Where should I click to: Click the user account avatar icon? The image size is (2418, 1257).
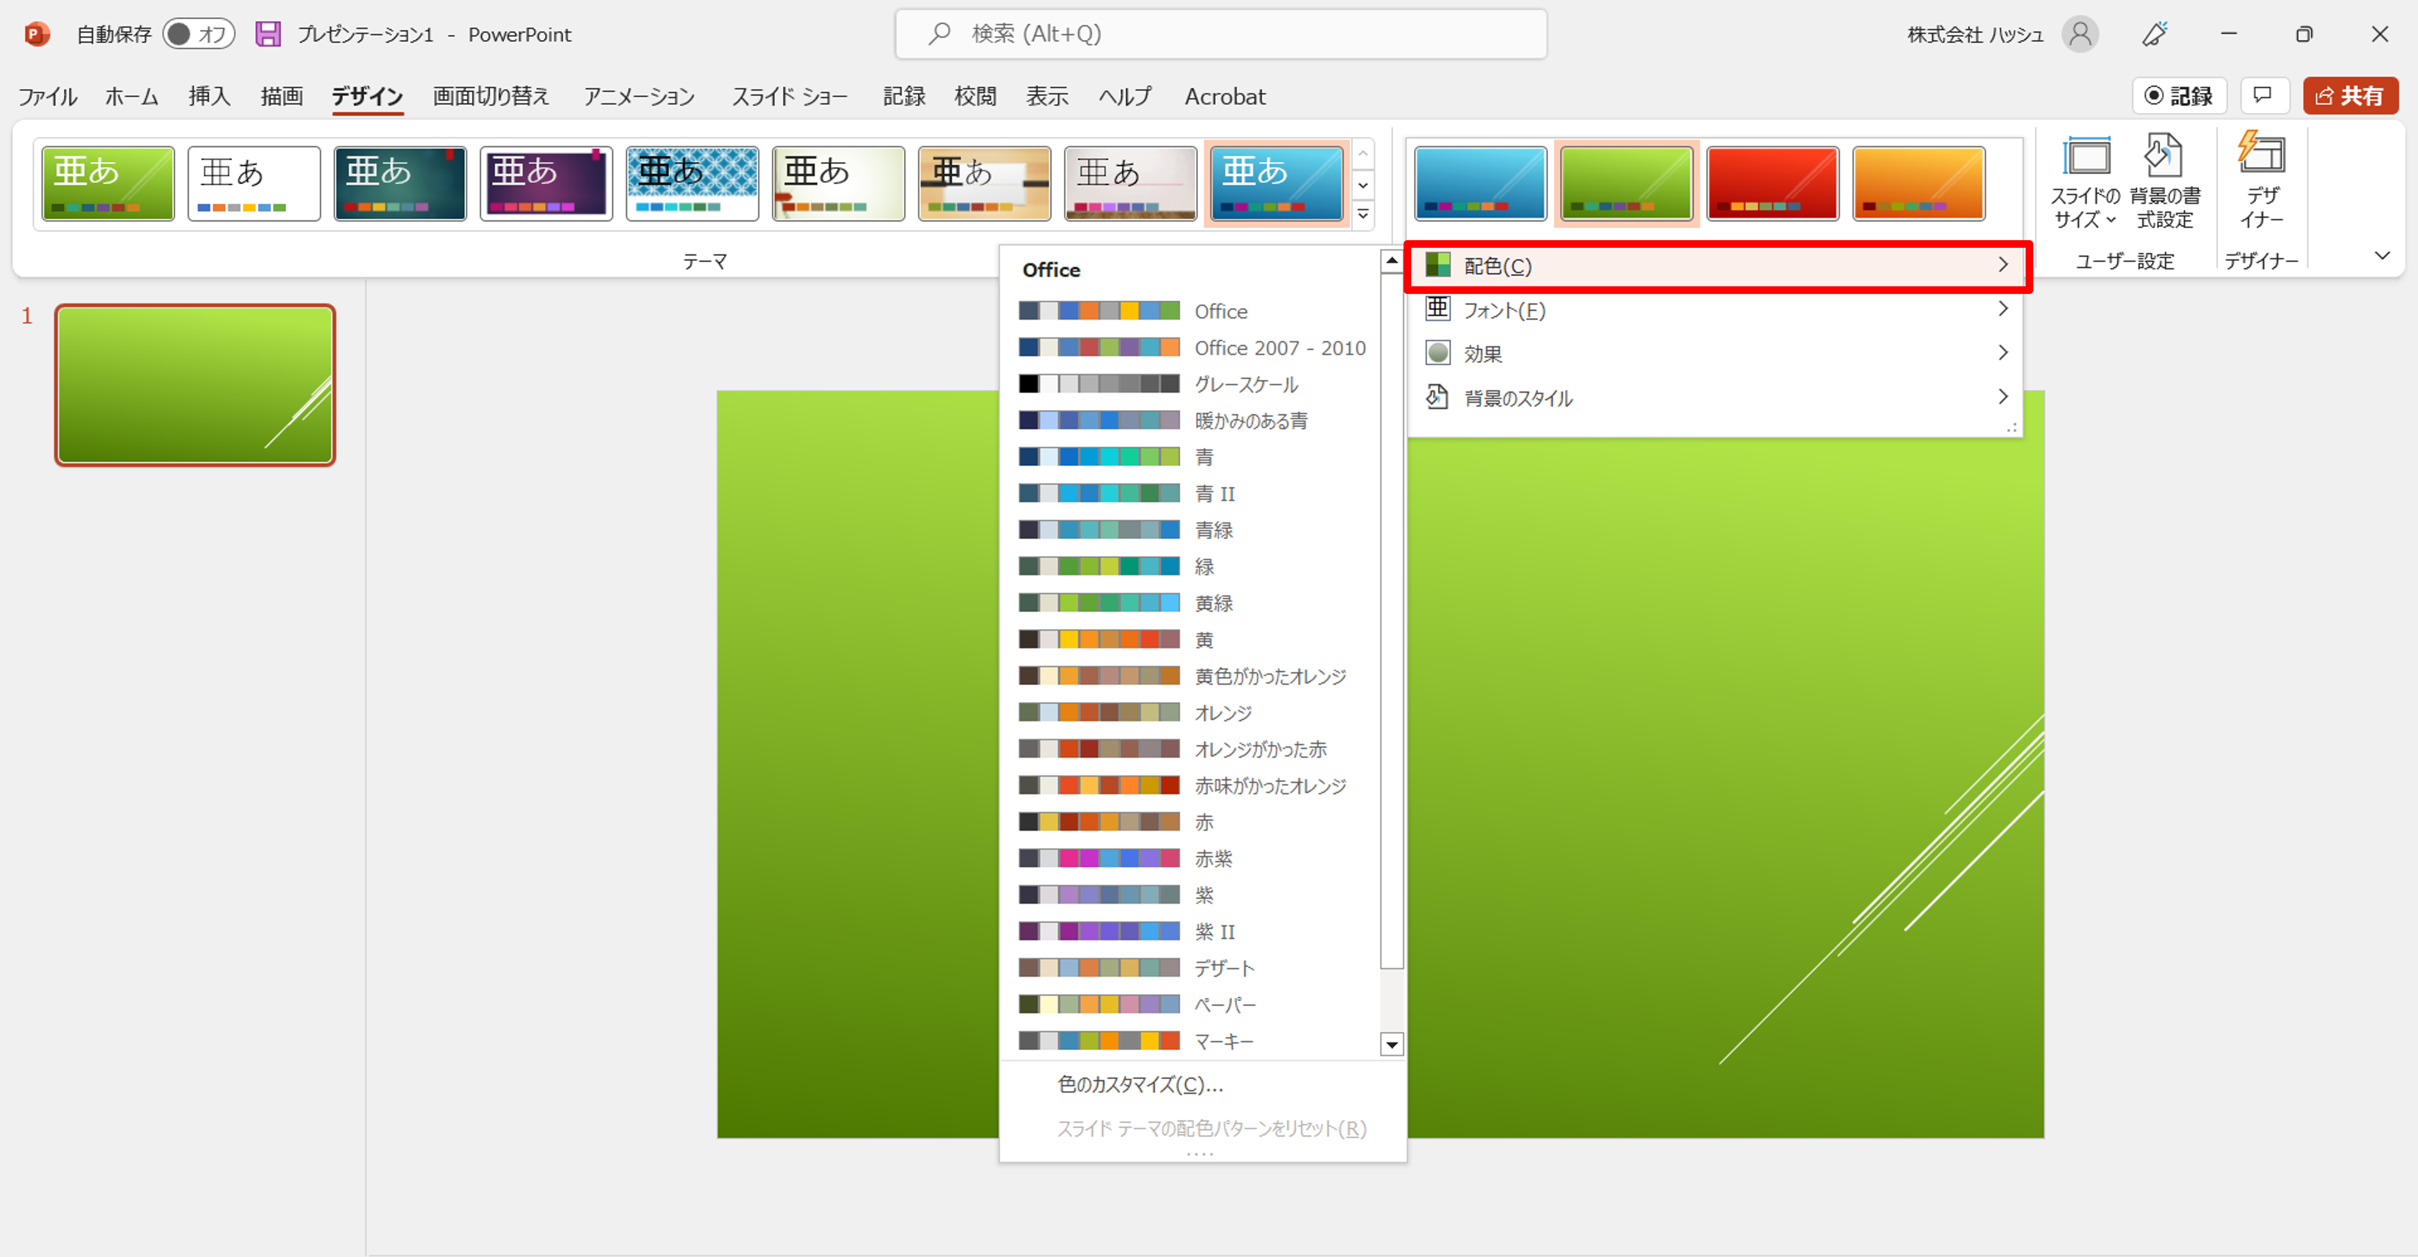pyautogui.click(x=2080, y=35)
